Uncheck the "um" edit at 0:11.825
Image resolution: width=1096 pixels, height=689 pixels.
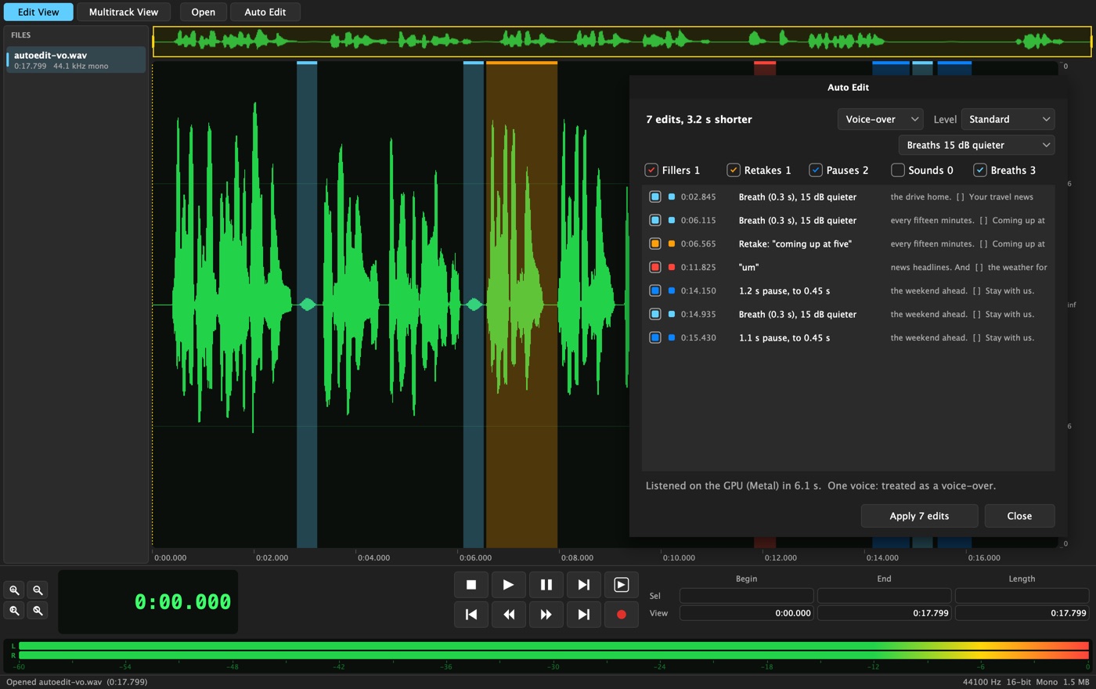click(x=655, y=267)
